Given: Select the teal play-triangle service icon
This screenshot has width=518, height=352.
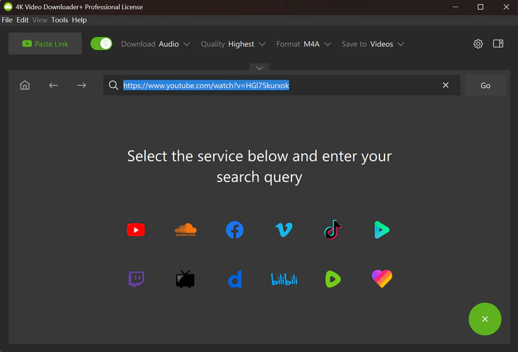Looking at the screenshot, I should coord(382,229).
